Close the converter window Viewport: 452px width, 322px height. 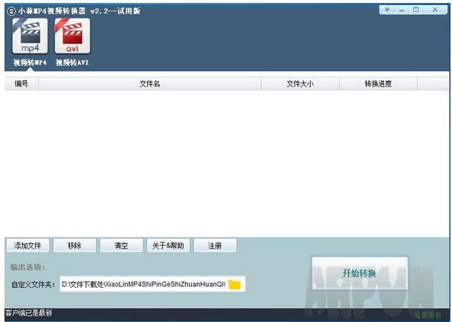tap(435, 10)
